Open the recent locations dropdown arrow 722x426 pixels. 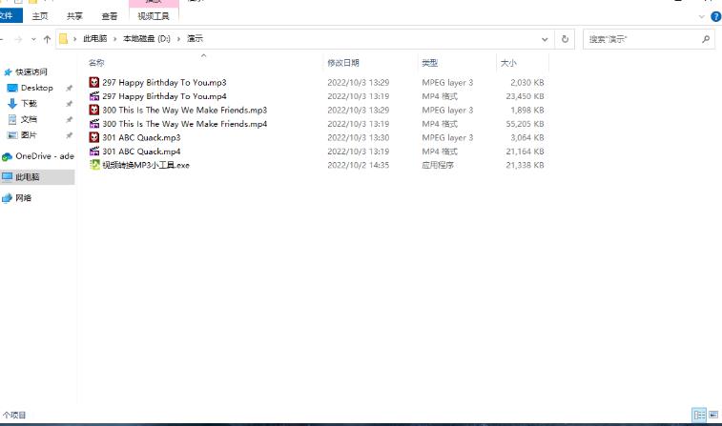click(x=33, y=40)
